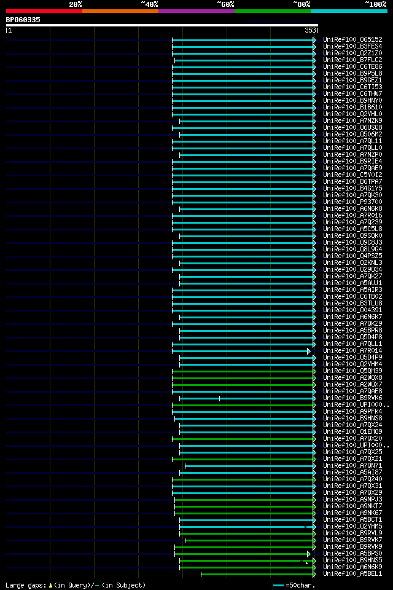Choose the UniRef100_Q9C8J3 entry
Screen dimensions: 393x590
pyautogui.click(x=352, y=243)
